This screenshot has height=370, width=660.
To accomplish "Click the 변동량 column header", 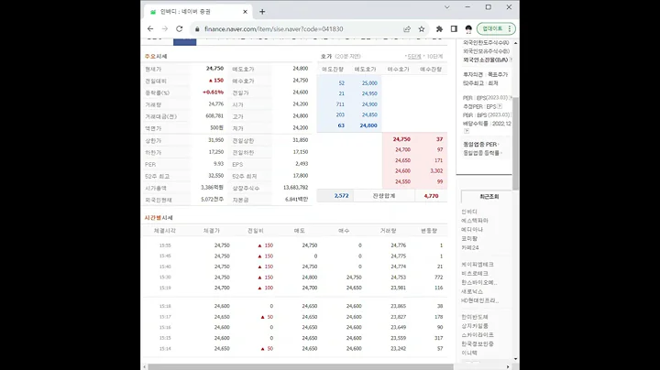I will (x=429, y=231).
